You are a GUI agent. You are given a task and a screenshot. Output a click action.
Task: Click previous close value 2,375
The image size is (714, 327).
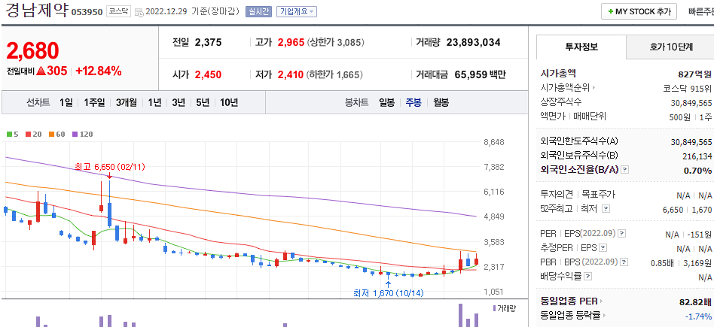pyautogui.click(x=208, y=42)
